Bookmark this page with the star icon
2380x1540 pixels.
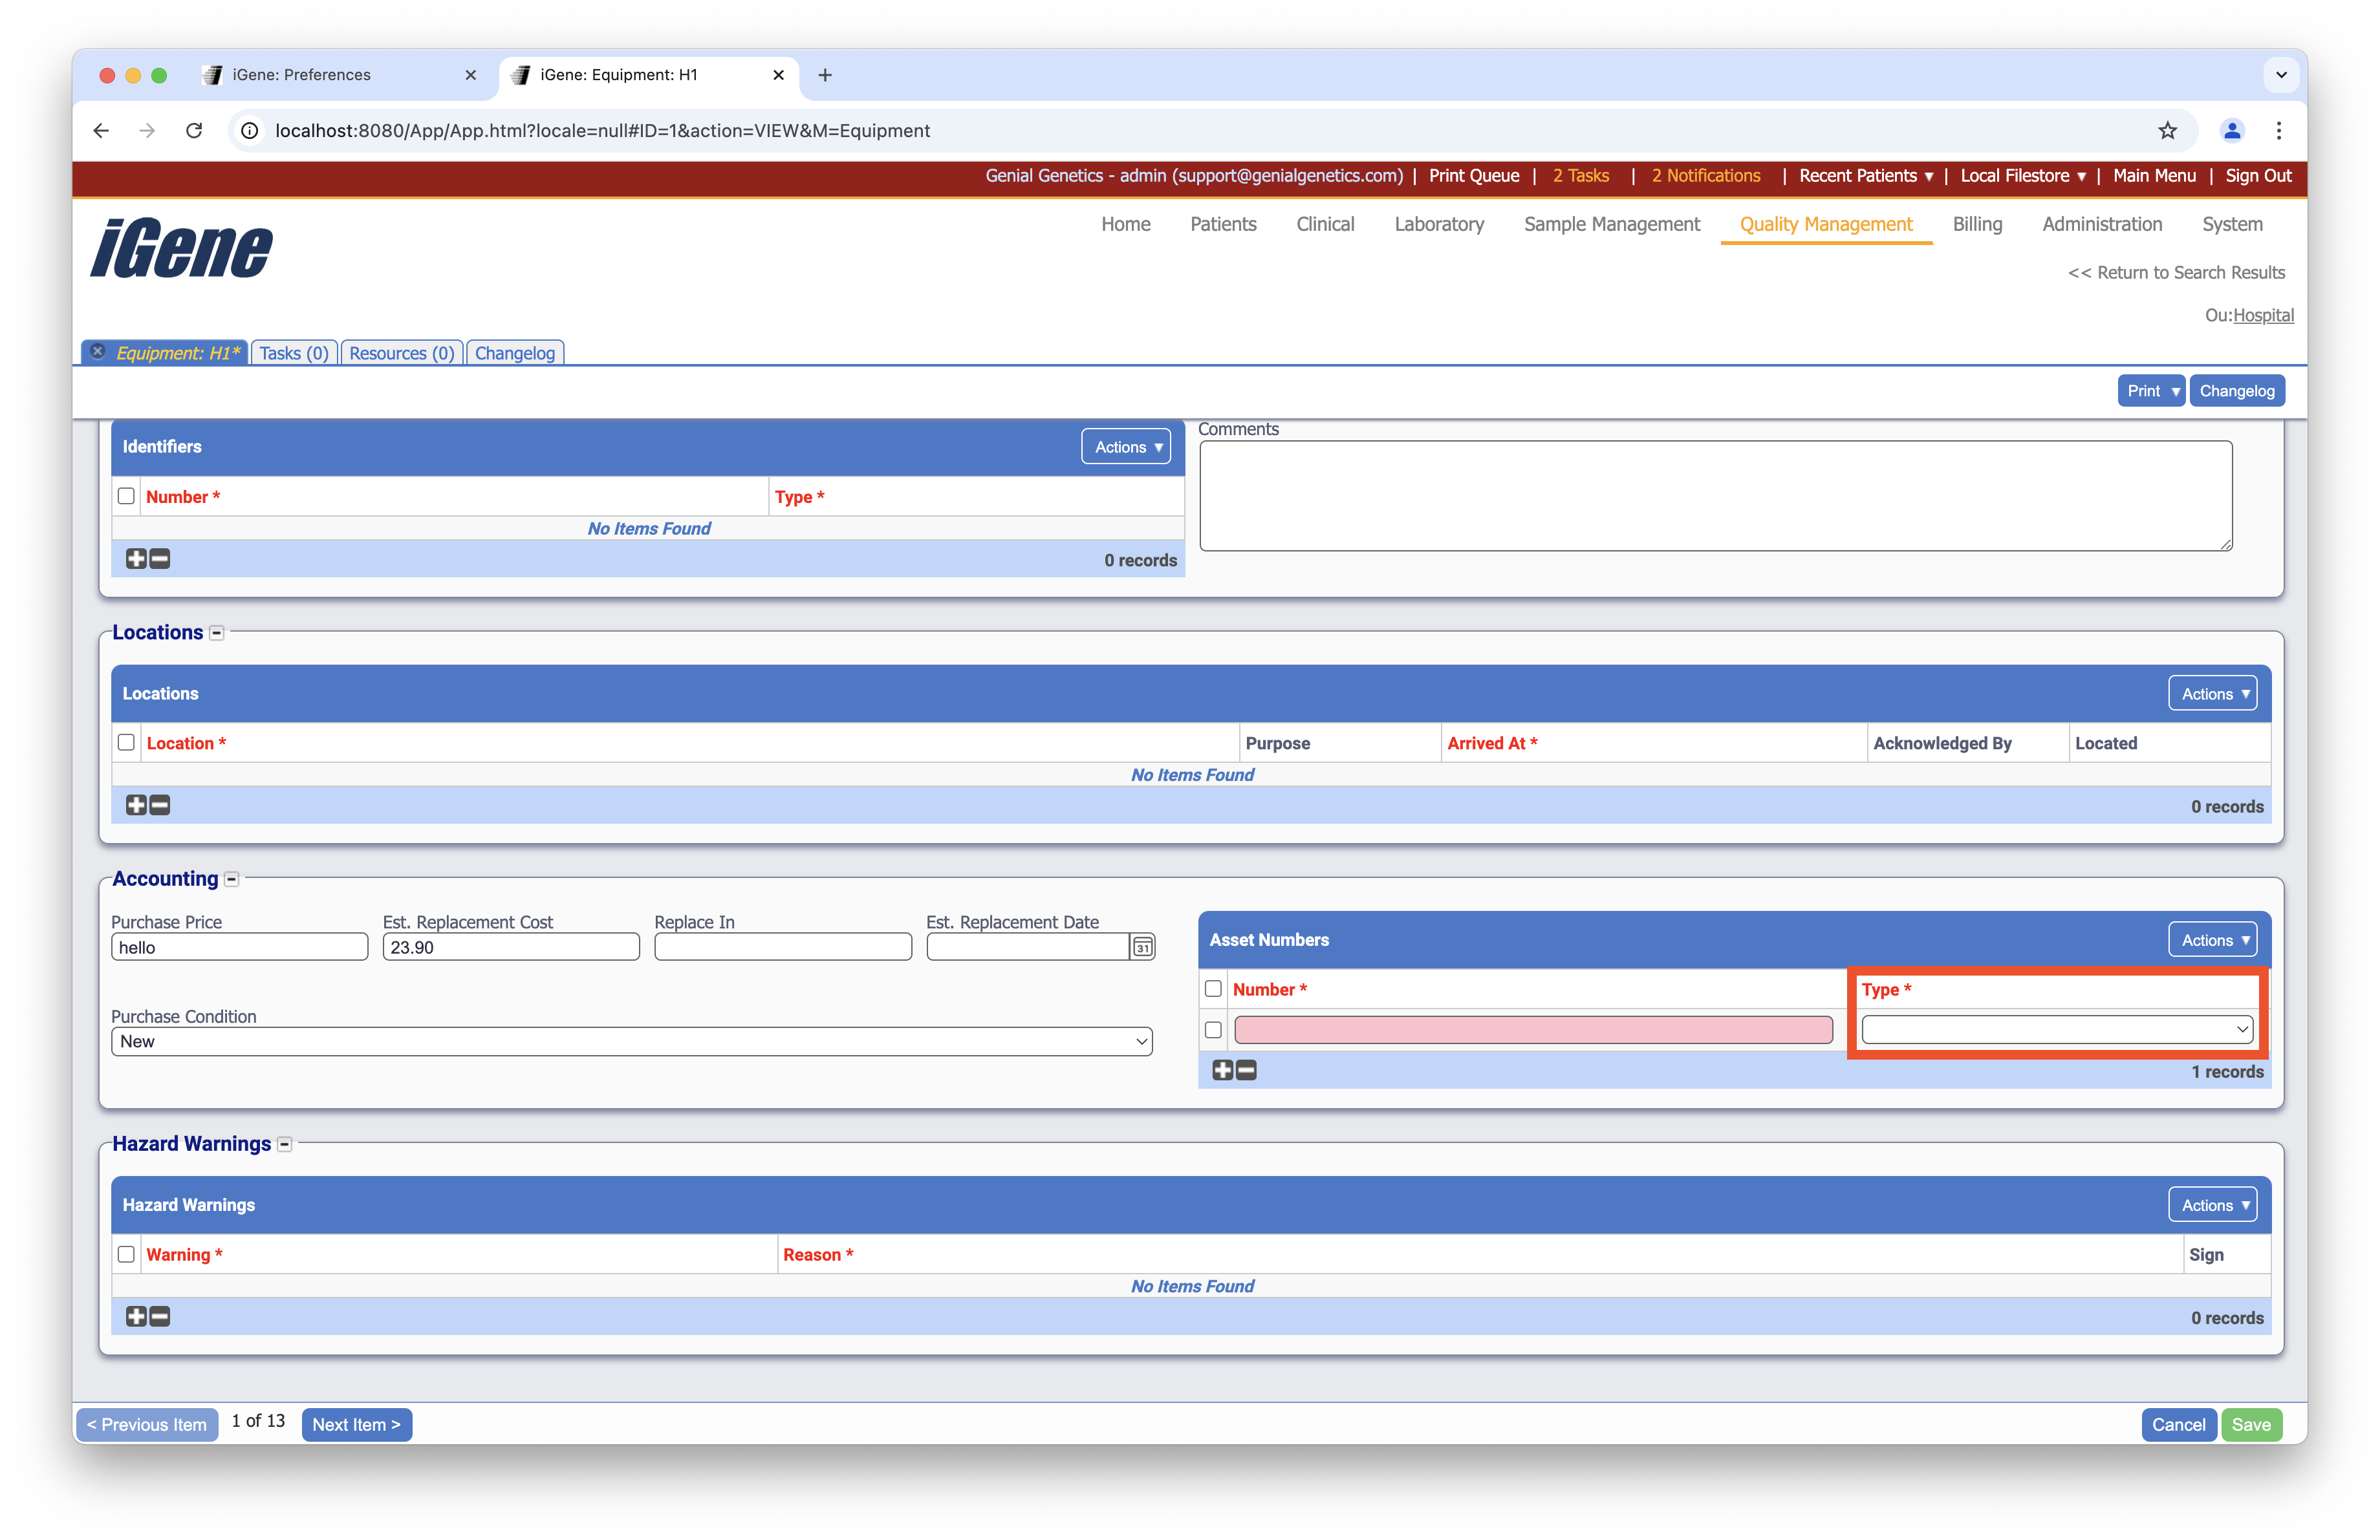tap(2167, 131)
